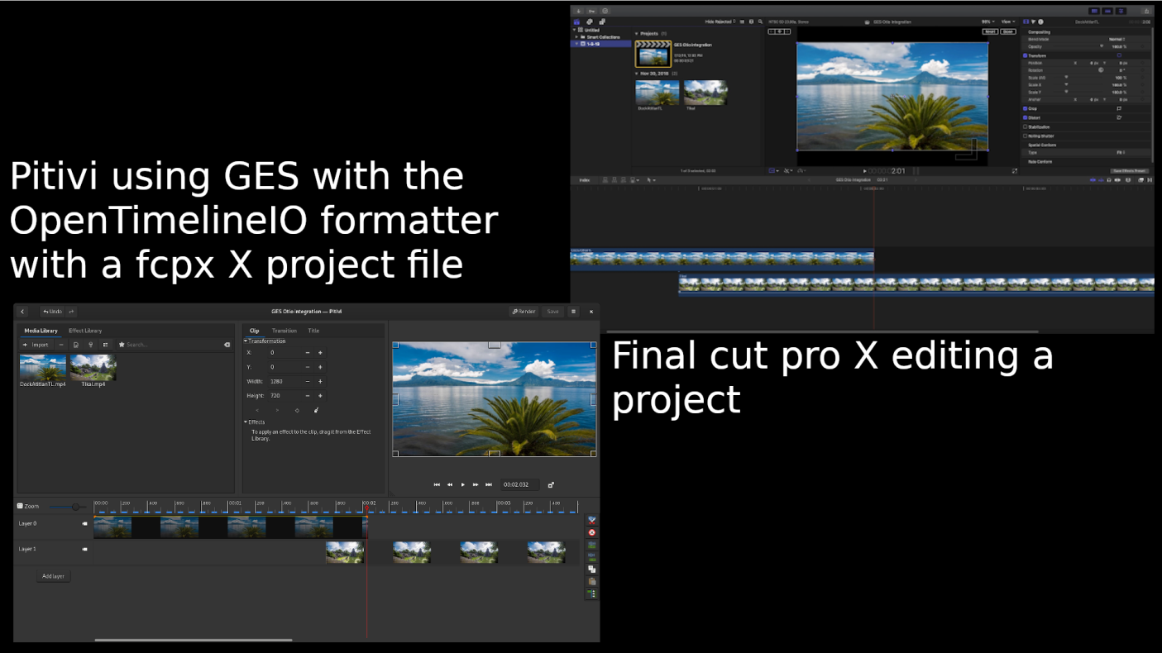This screenshot has height=653, width=1162.
Task: Click the redo arrow next to Undo
Action: point(71,312)
